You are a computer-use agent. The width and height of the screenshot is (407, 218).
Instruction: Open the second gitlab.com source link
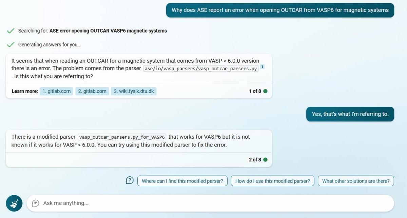tap(92, 91)
